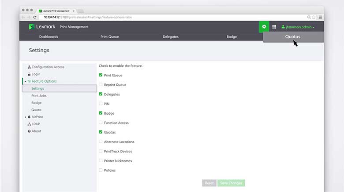Expand the AirPrint tree node
This screenshot has width=344, height=192.
[26, 117]
